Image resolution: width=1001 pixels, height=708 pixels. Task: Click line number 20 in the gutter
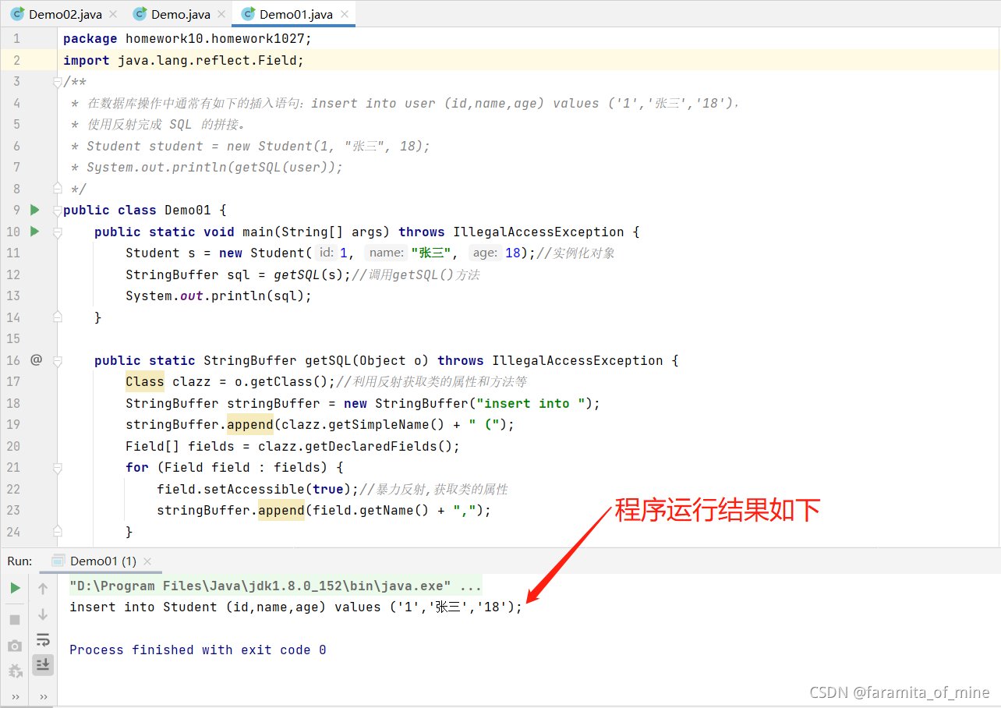pos(13,446)
